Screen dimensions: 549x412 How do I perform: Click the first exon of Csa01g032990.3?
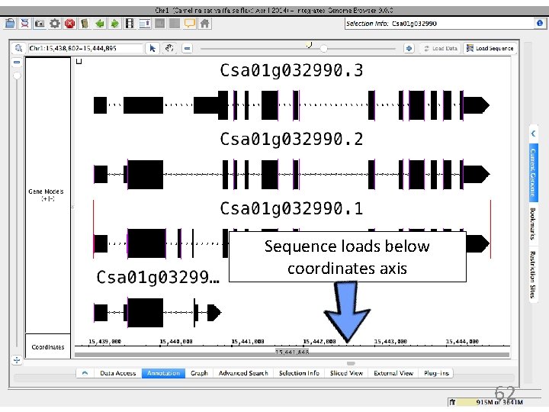pos(100,105)
